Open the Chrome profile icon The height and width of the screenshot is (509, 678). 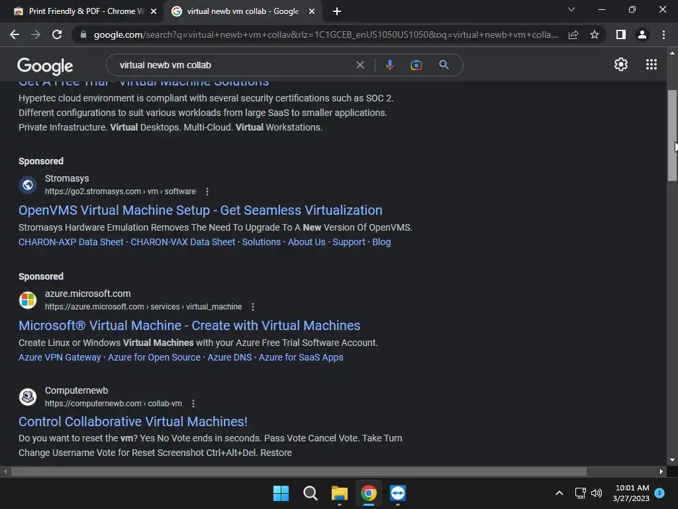point(642,34)
